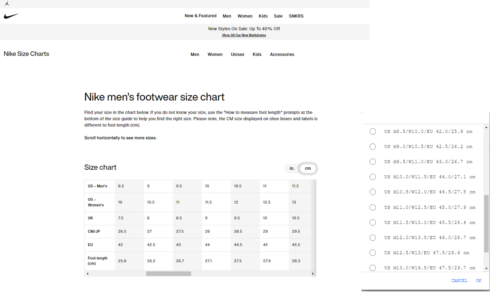Screen dimensions: 495x296
Task: Open Accessories size charts tab
Action: [x=282, y=55]
